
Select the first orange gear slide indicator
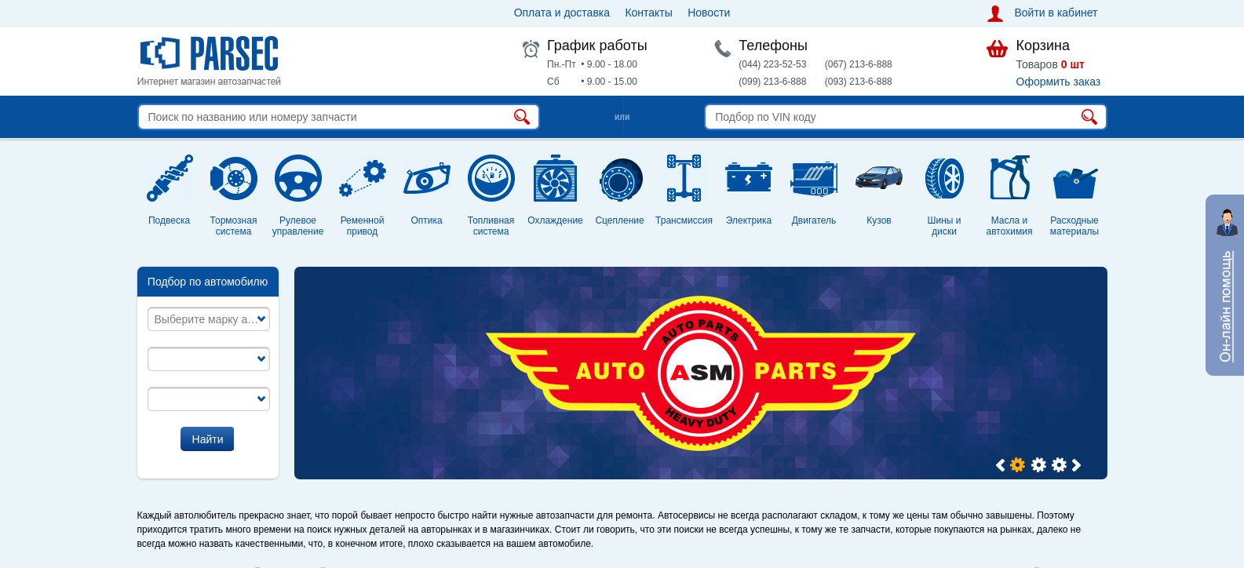click(x=1018, y=464)
